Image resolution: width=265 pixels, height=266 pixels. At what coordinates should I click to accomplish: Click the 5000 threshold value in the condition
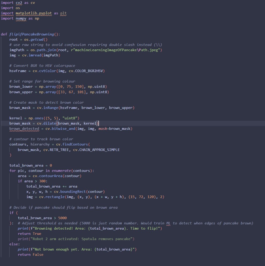pos(62,218)
